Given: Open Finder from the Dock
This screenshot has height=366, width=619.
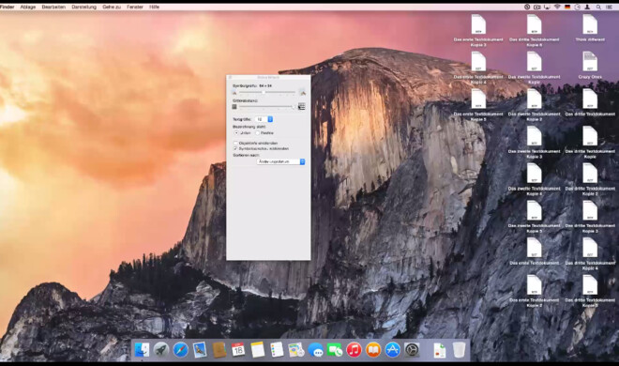Looking at the screenshot, I should coord(142,350).
